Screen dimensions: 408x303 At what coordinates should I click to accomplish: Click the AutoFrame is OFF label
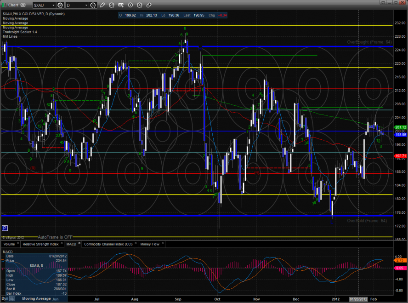55,237
